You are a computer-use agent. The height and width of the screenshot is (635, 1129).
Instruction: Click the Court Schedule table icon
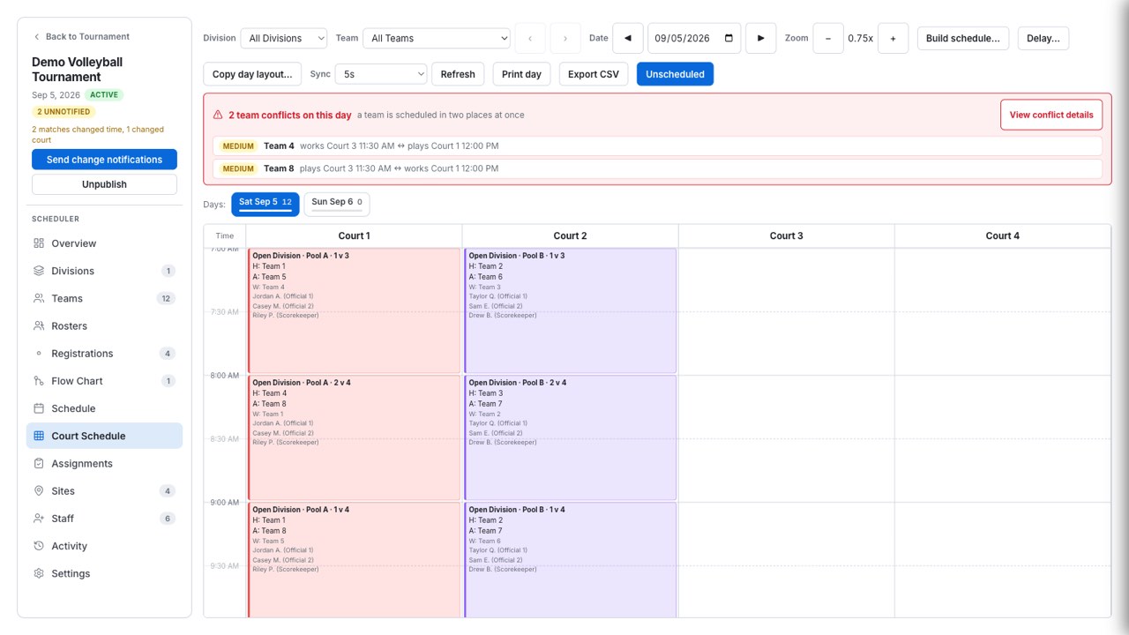coord(39,436)
